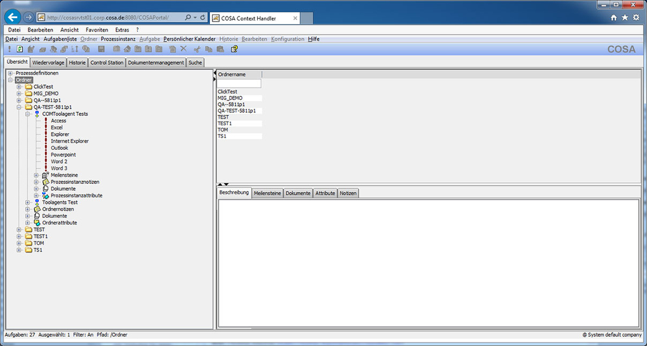
Task: Click the Copy icon in the toolbar
Action: coord(208,49)
